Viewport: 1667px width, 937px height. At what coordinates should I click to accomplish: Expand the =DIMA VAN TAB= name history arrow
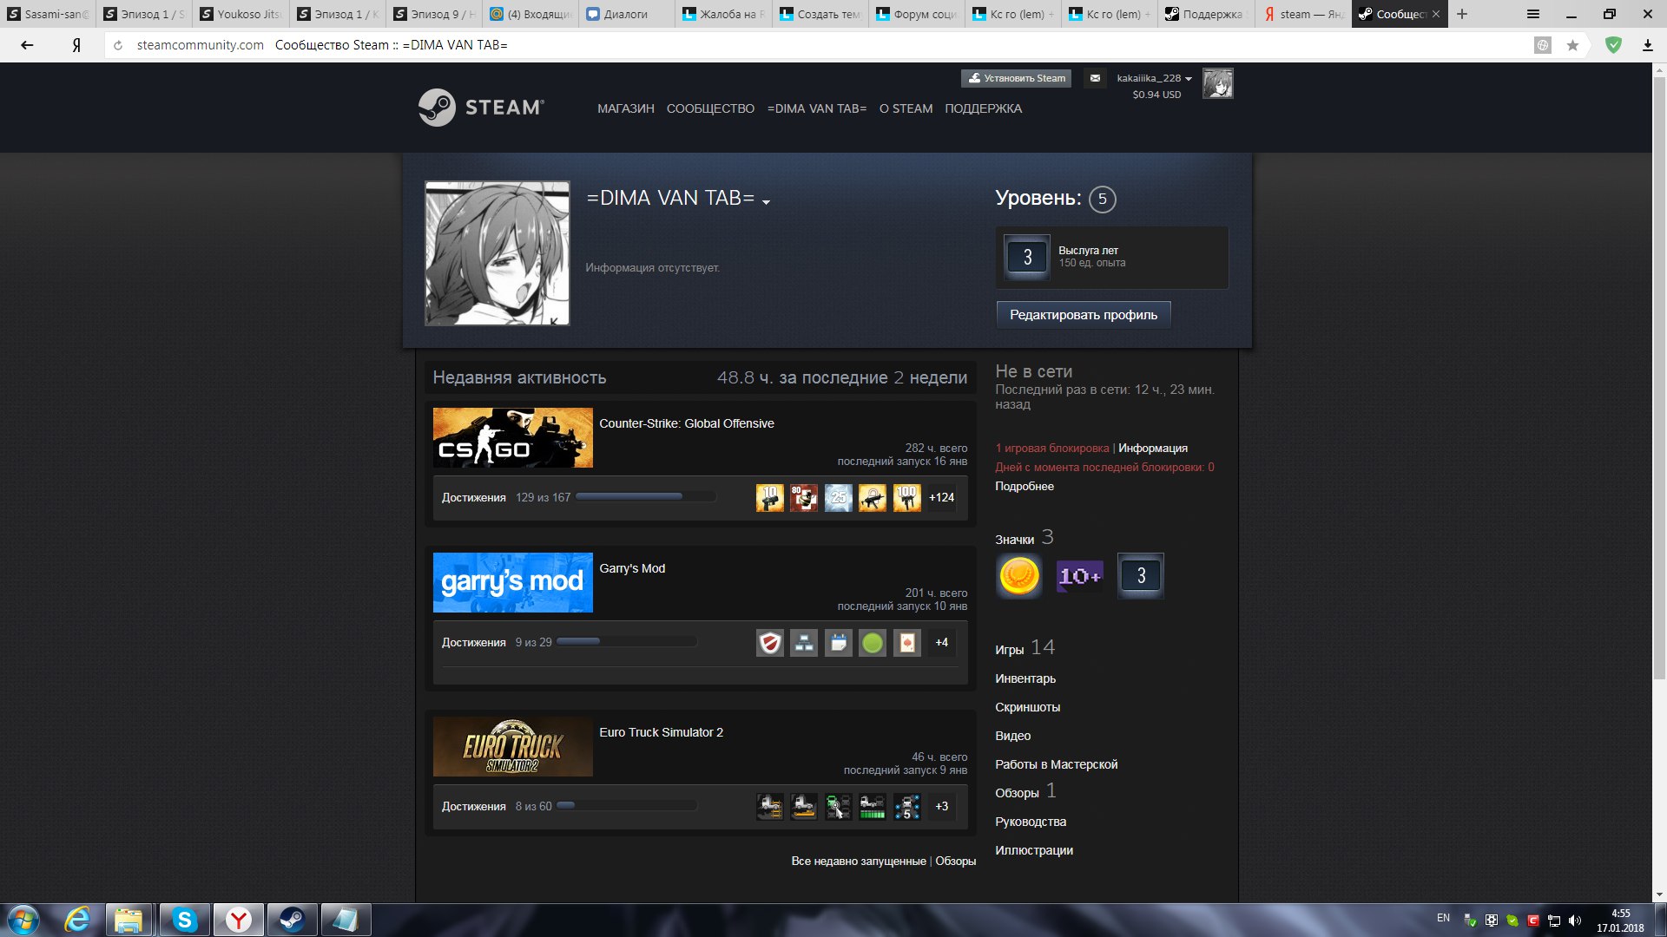(x=766, y=202)
